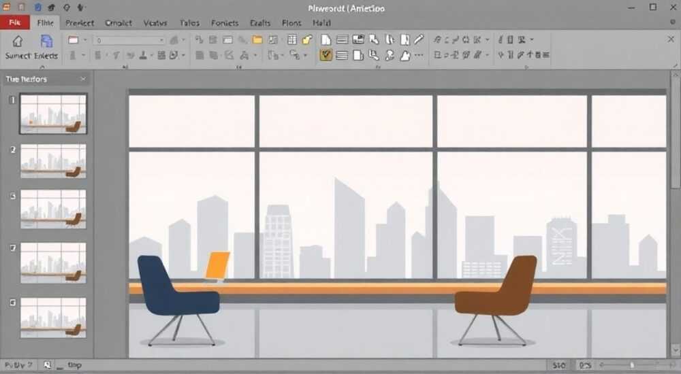681x374 pixels.
Task: Select slide thumbnail numbered 1
Action: click(x=53, y=114)
